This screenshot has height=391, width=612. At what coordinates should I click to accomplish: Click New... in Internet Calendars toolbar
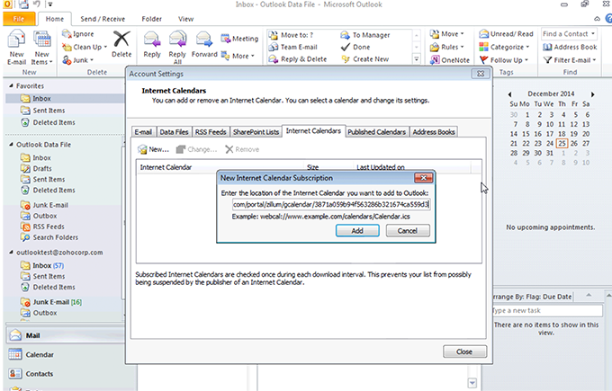[x=153, y=149]
